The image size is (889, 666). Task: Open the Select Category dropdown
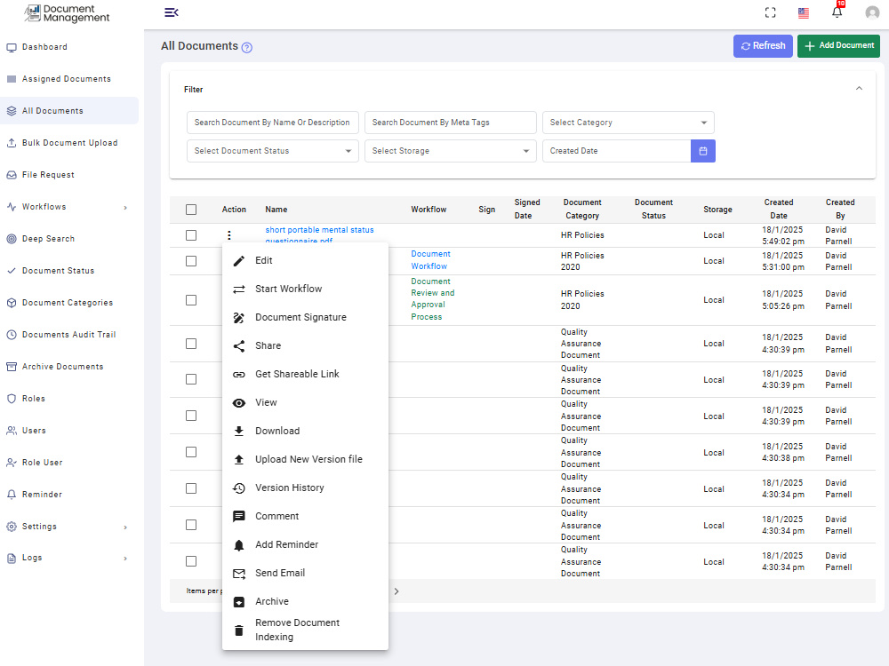click(x=629, y=123)
